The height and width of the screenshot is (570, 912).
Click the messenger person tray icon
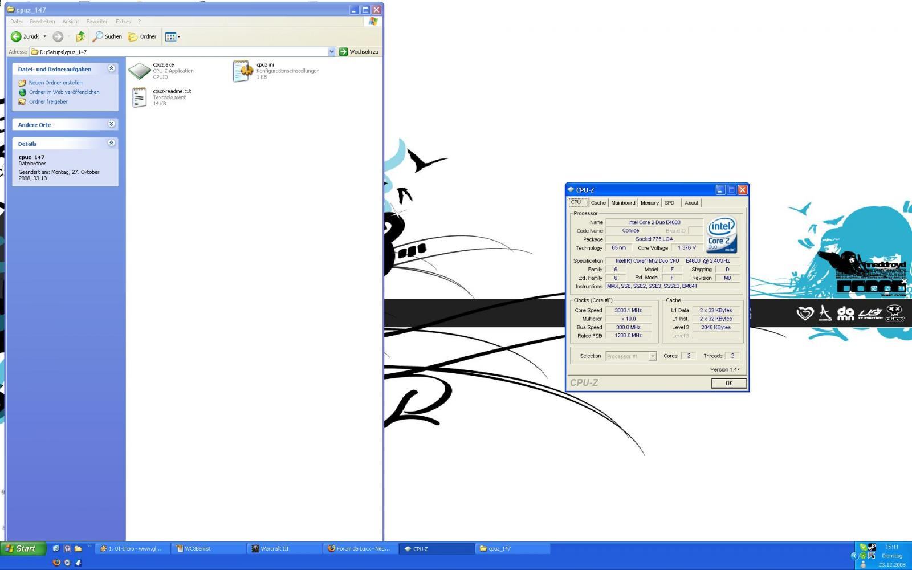click(x=863, y=564)
